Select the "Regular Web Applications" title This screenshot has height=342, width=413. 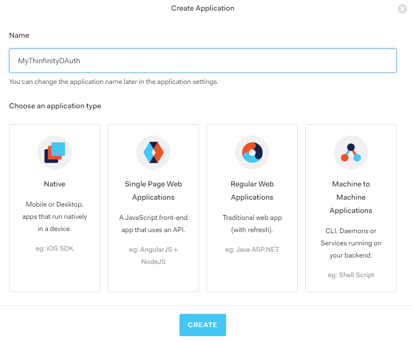pos(252,191)
